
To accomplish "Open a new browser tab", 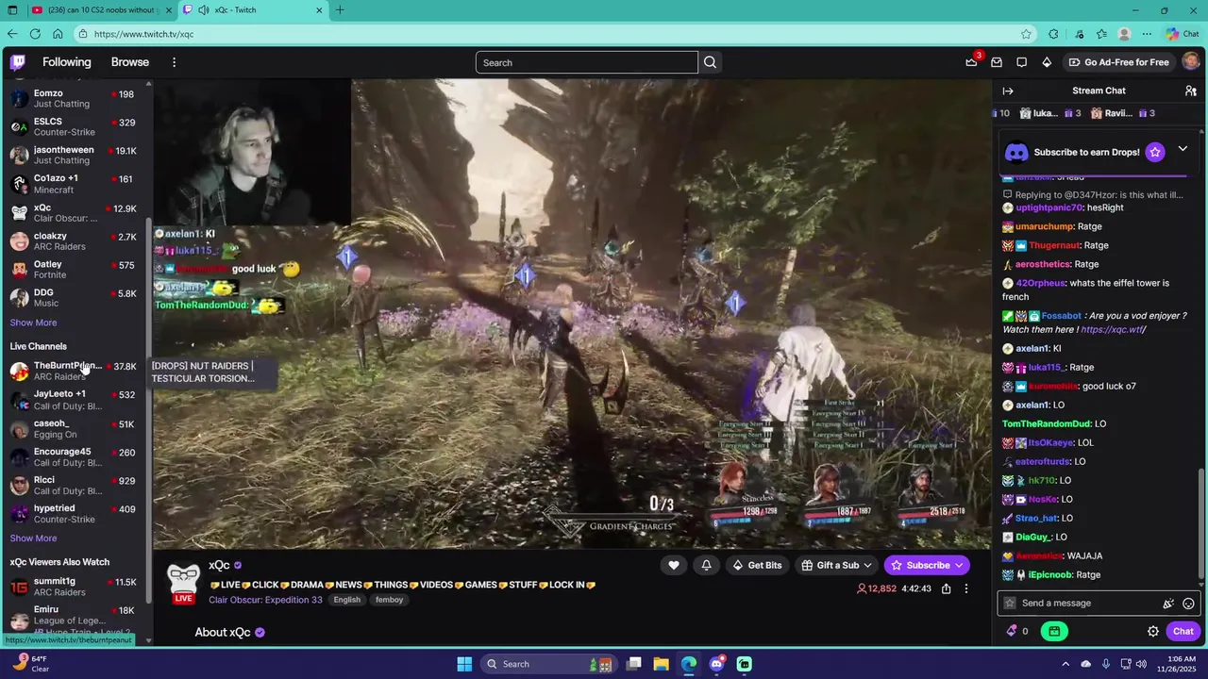I will [x=340, y=10].
